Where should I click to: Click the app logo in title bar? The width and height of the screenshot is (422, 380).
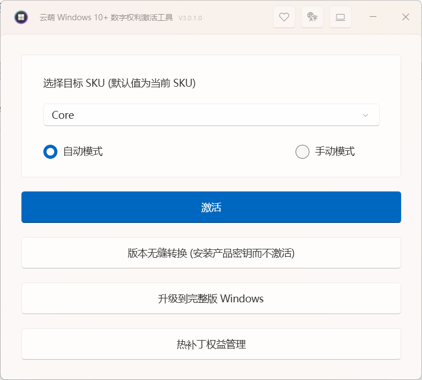point(21,17)
